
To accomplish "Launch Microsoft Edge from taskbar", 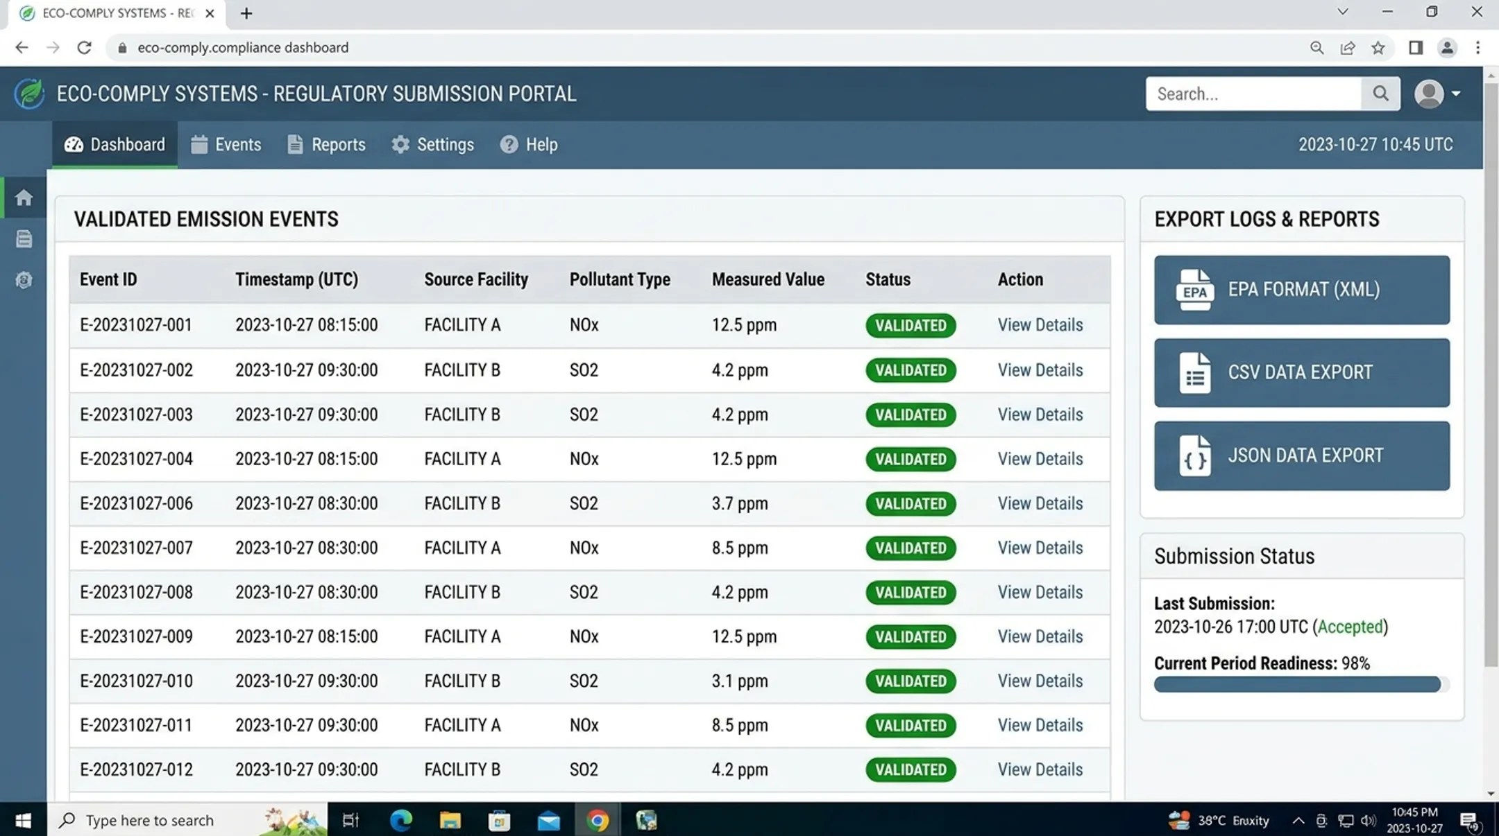I will [400, 820].
